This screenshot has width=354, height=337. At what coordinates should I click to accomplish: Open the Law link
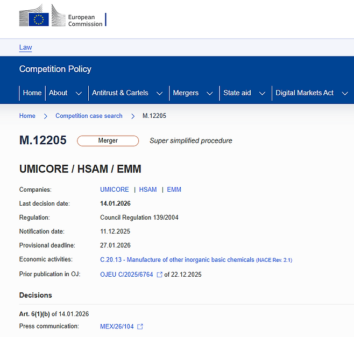(25, 47)
